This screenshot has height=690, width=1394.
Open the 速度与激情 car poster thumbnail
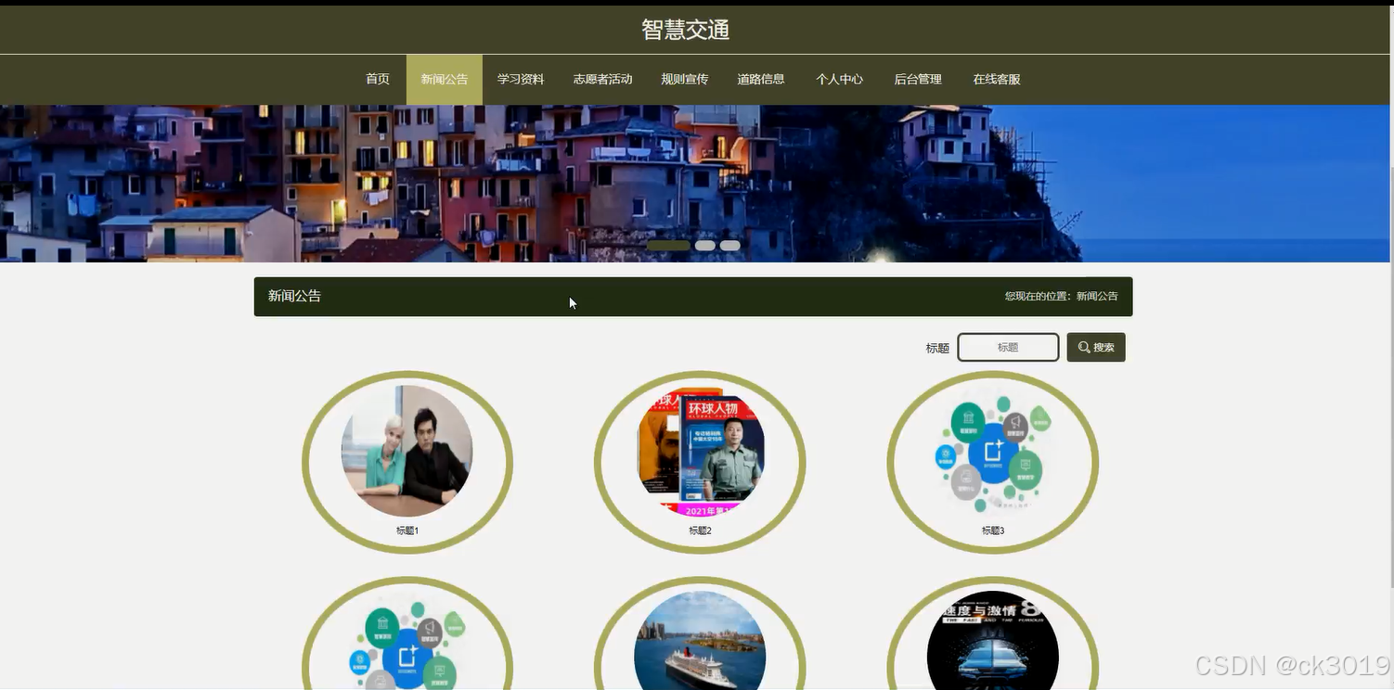(993, 640)
